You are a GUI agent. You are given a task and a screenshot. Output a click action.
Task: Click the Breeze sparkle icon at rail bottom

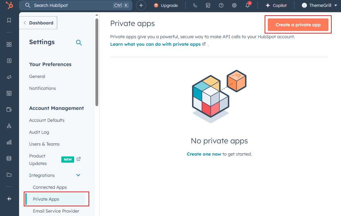pos(9,199)
